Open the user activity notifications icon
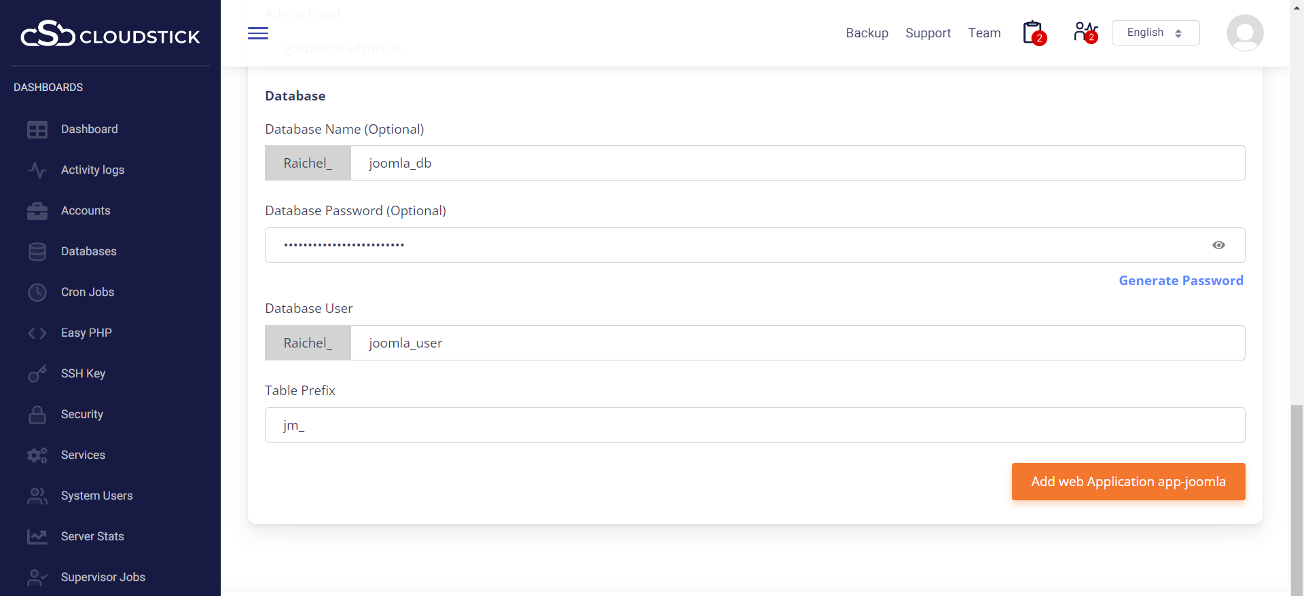This screenshot has width=1304, height=596. [1085, 32]
